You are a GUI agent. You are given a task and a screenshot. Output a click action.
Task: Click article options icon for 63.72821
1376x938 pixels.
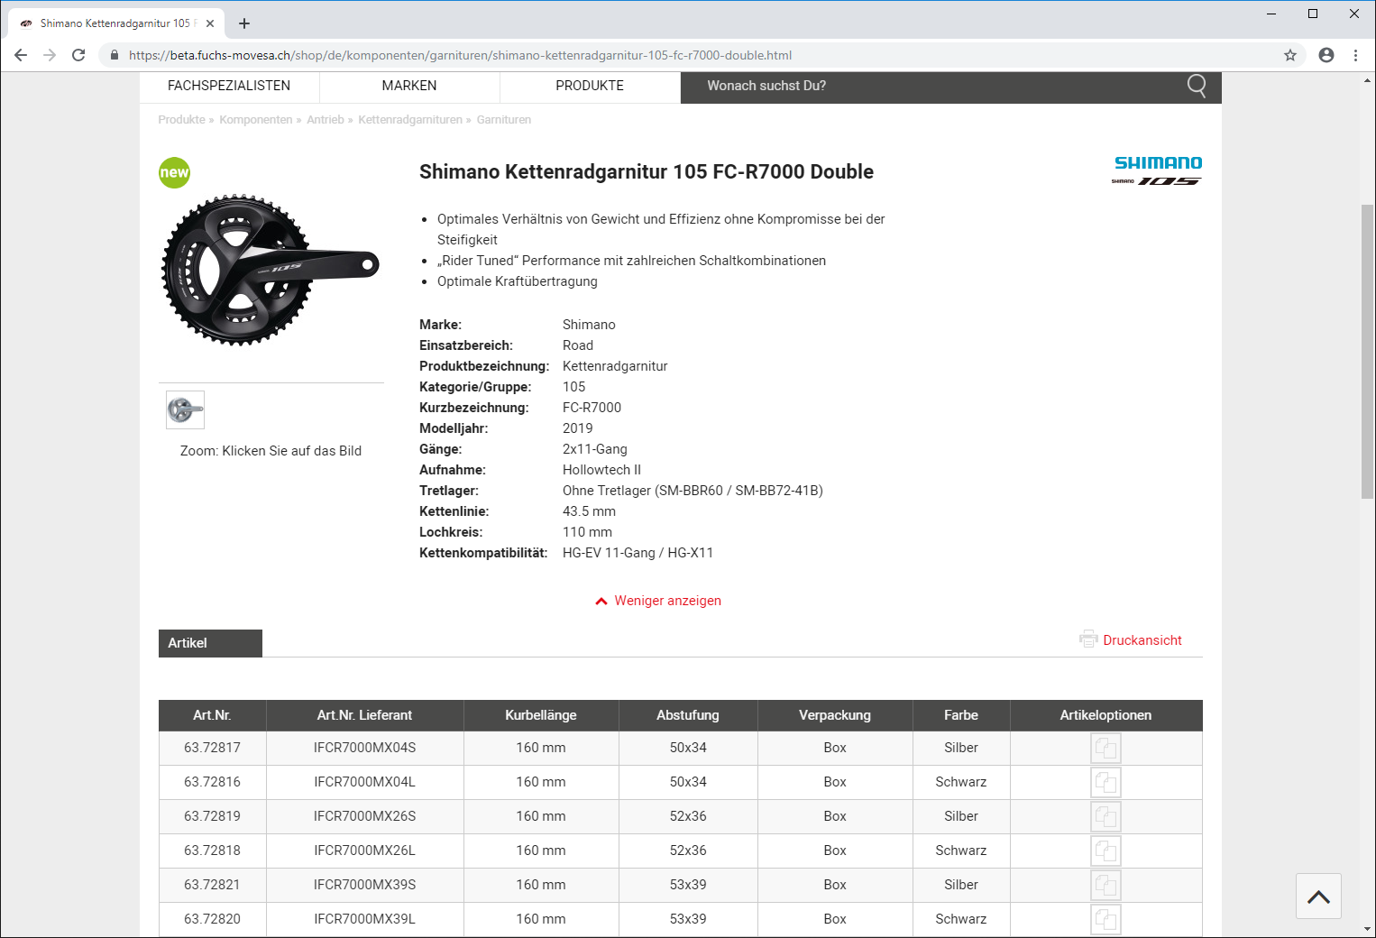pos(1105,885)
